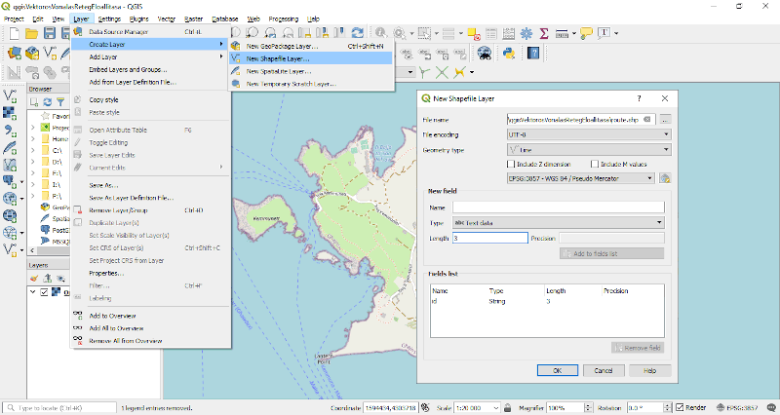Image resolution: width=780 pixels, height=415 pixels.
Task: Open the Processing menu
Action: tap(283, 19)
